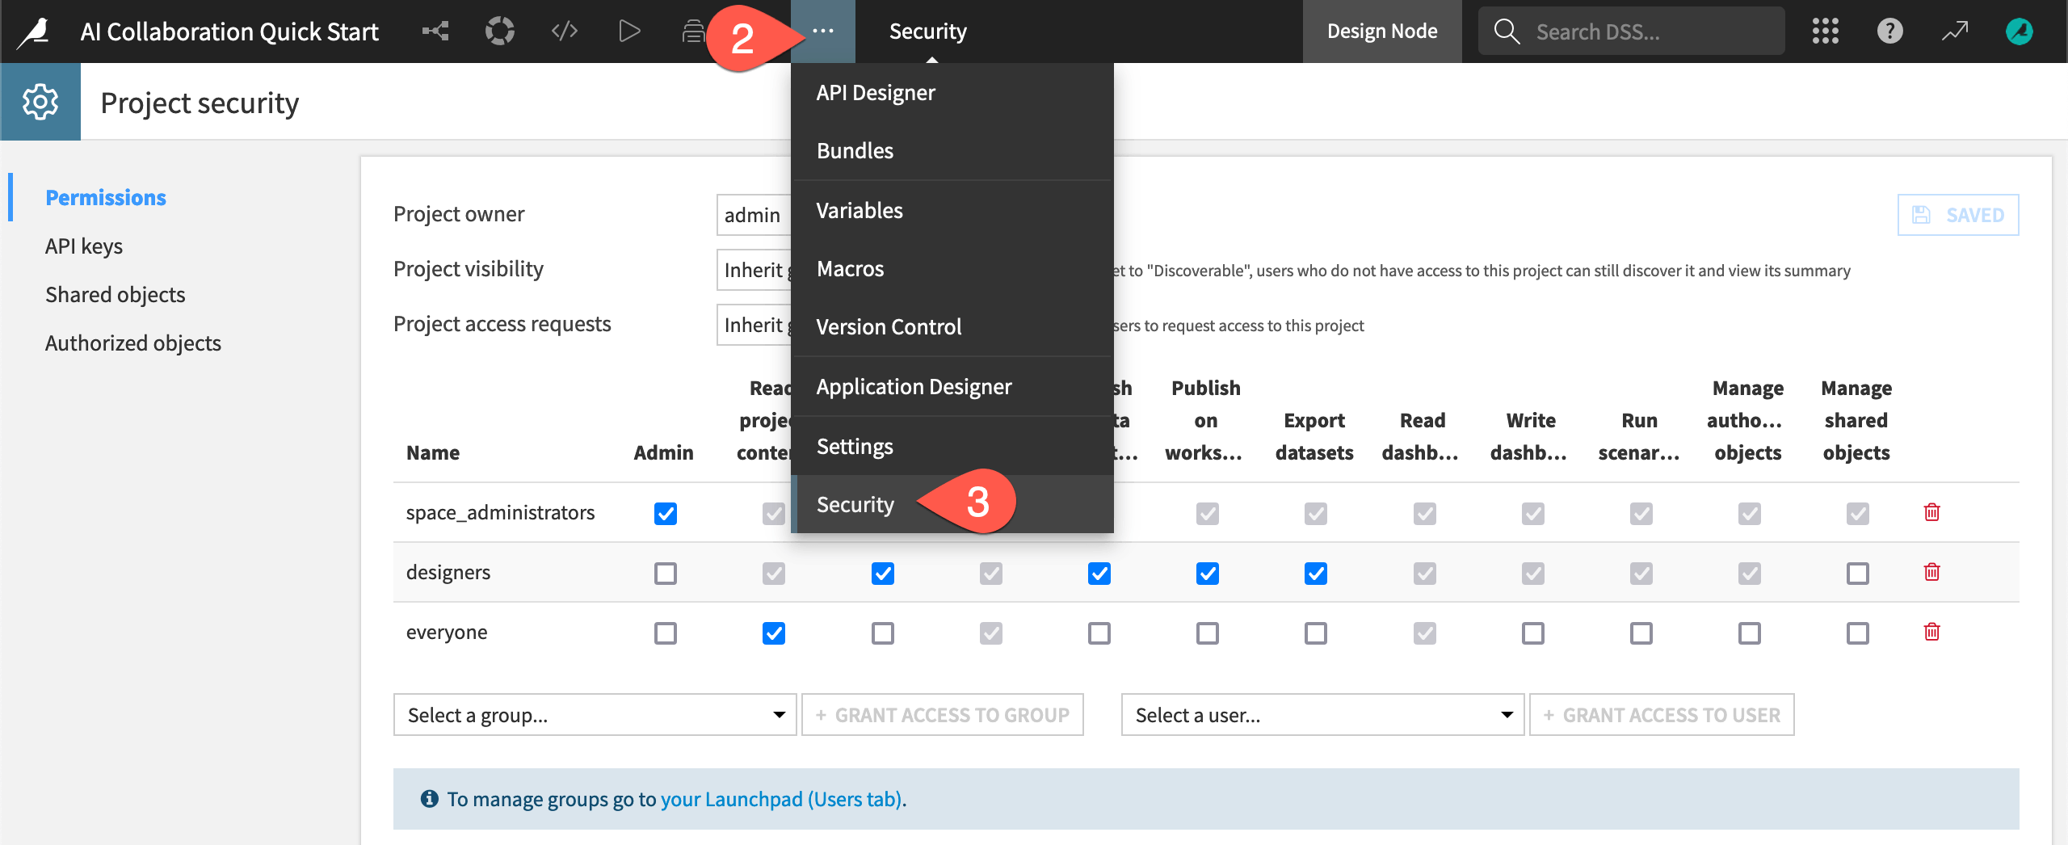The width and height of the screenshot is (2068, 845).
Task: Enable Admin permission for designers group
Action: pos(665,573)
